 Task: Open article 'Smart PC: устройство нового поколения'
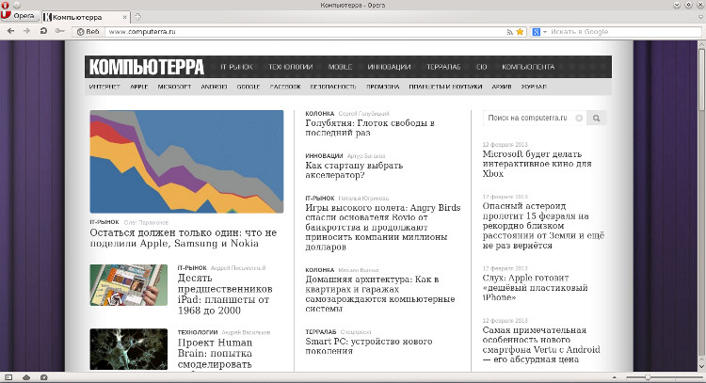pyautogui.click(x=369, y=345)
